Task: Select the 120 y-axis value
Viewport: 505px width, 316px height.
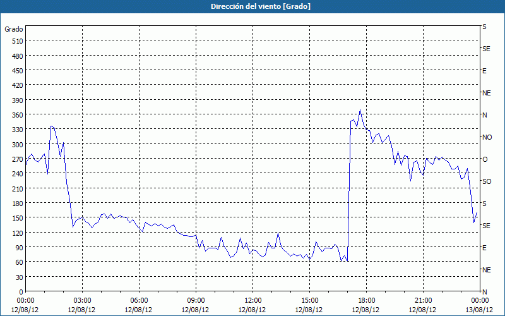Action: point(18,233)
